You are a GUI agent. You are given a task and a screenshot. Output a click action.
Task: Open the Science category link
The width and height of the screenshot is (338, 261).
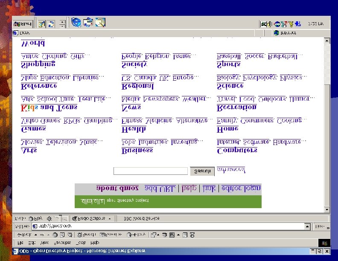230,86
